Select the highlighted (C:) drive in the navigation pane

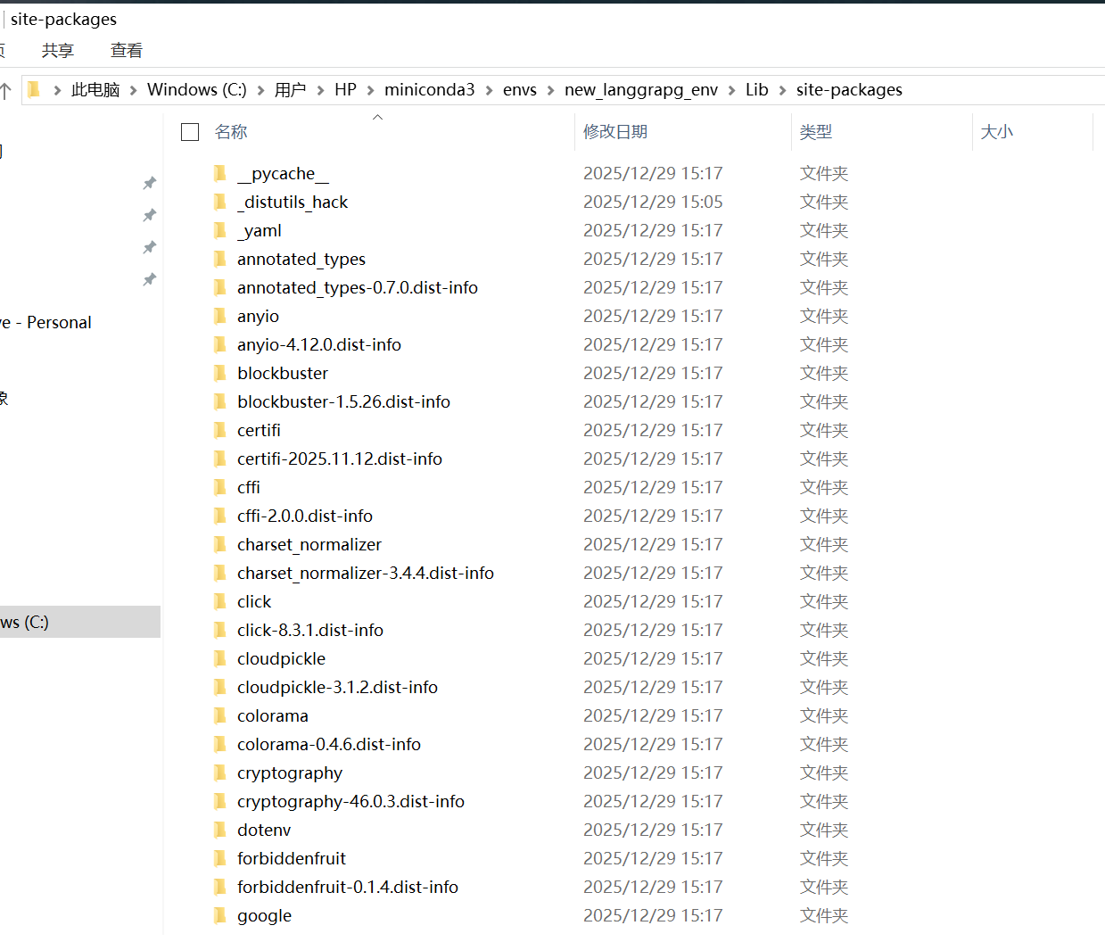coord(80,622)
